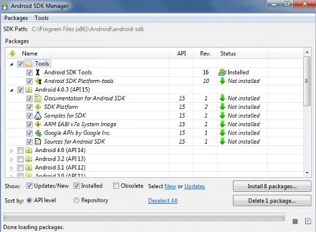Click the New selection link
316x232 pixels.
tap(170, 186)
